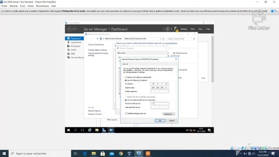
Task: Click OK in IPv4 Properties dialog
Action: click(160, 121)
